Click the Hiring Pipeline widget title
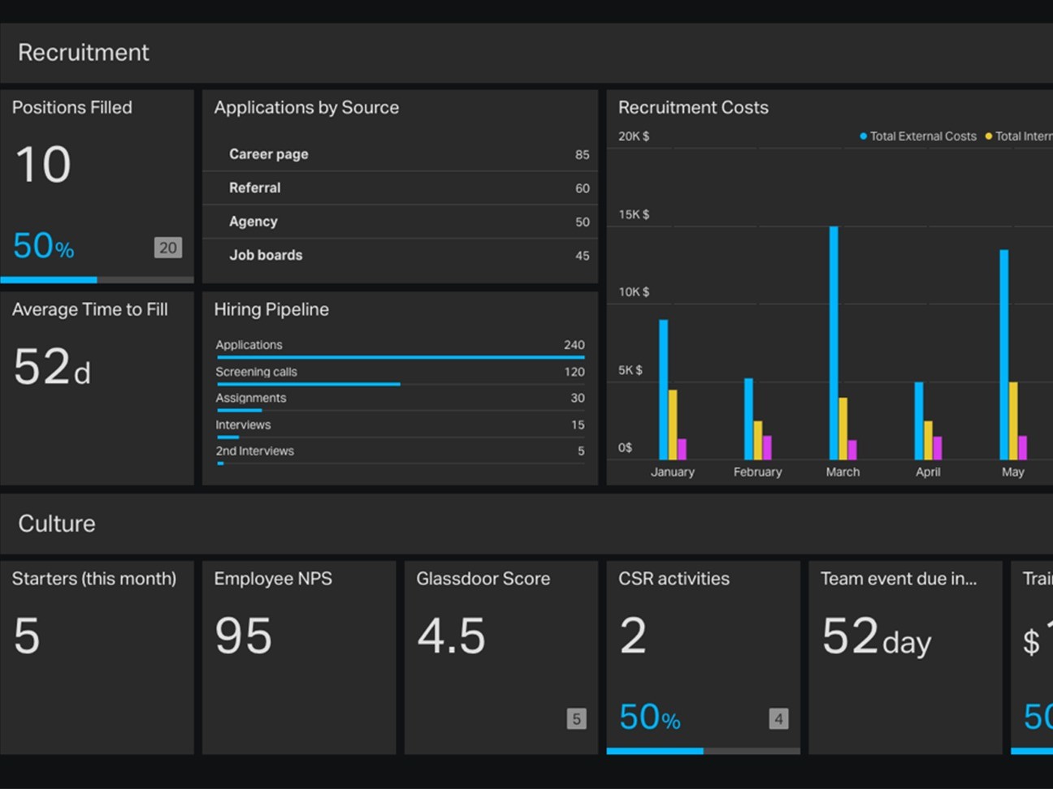1053x789 pixels. (x=271, y=309)
